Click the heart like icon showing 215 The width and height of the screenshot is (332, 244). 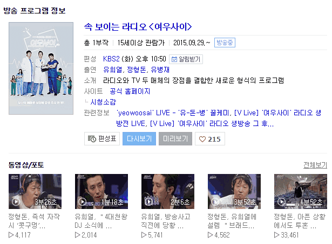tap(202, 139)
